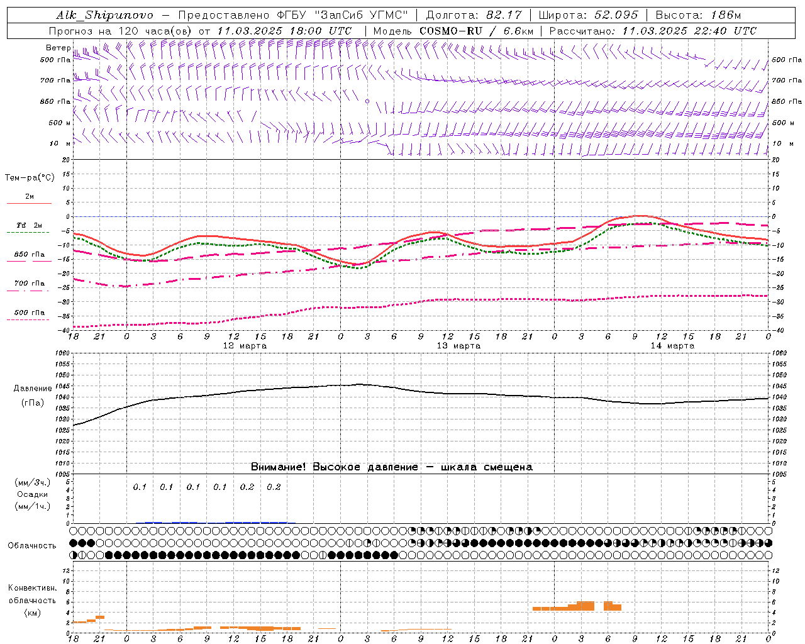Viewport: 805px width, 644px height.
Task: Select the longitude value Долгота: 82.17
Action: (x=474, y=15)
